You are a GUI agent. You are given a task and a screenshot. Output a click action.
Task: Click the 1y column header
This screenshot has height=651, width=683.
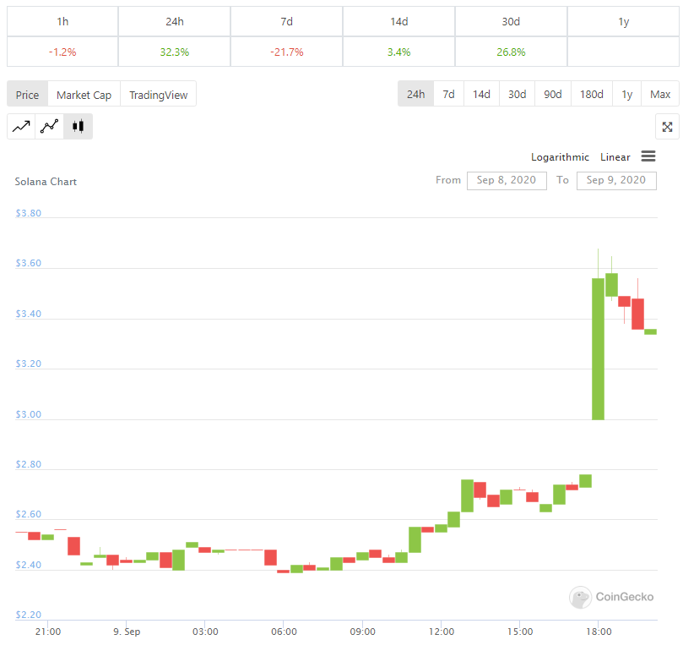[623, 21]
